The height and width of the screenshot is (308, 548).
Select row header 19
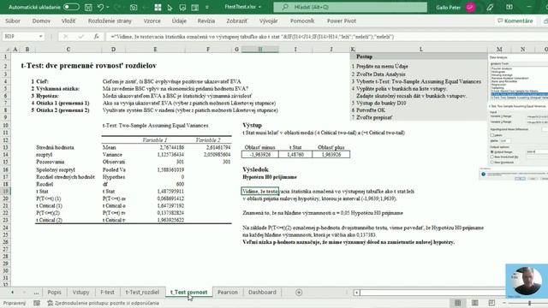6,192
